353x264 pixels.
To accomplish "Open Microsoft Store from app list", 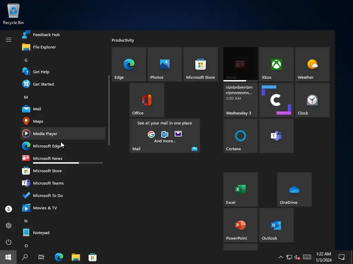I will tap(63, 170).
